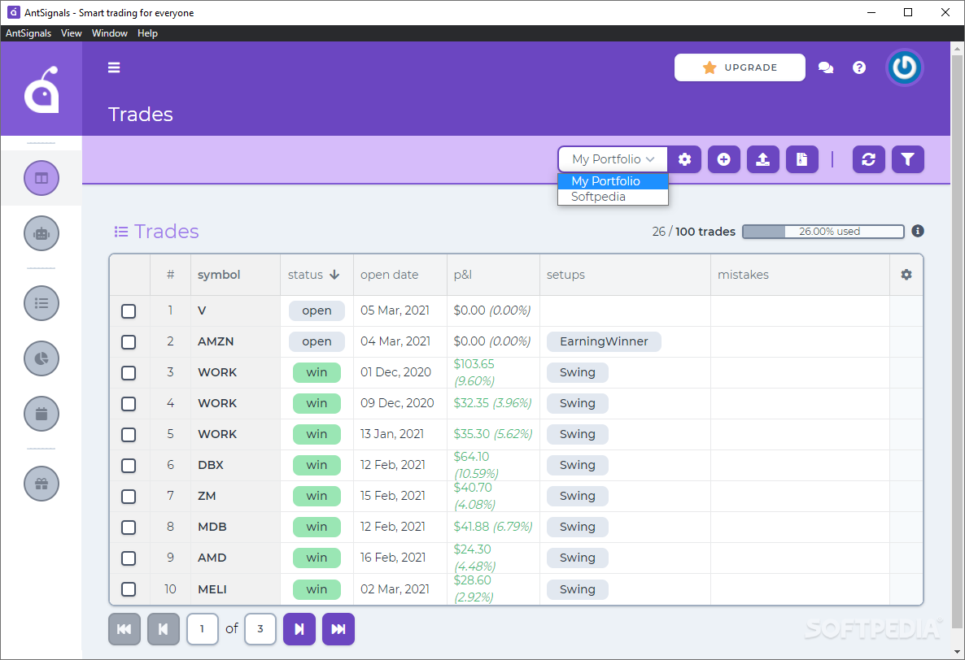Select checkbox for trade ZM
This screenshot has height=660, width=965.
[x=129, y=496]
